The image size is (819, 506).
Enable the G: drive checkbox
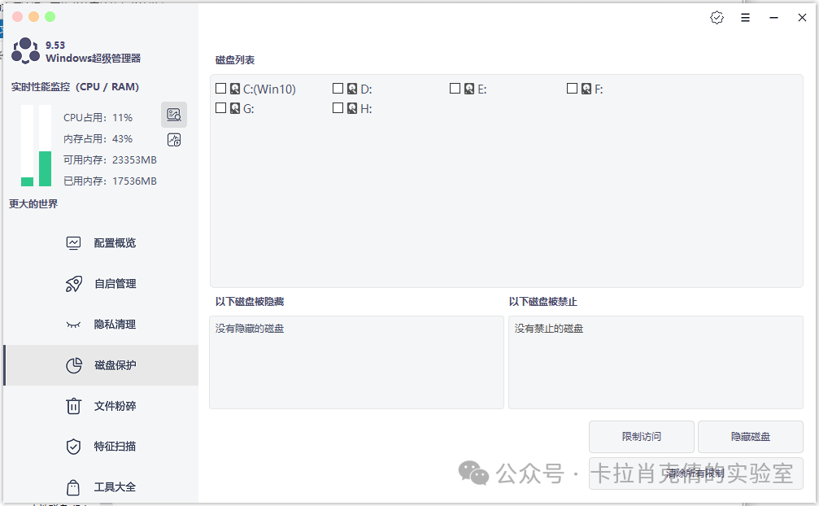tap(220, 108)
